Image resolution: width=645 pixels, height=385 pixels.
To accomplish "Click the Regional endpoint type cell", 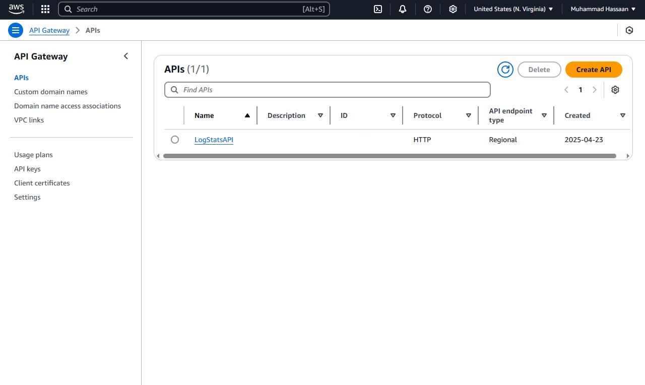I will tap(503, 140).
